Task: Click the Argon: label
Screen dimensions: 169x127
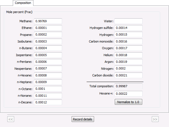Action: tap(109, 62)
